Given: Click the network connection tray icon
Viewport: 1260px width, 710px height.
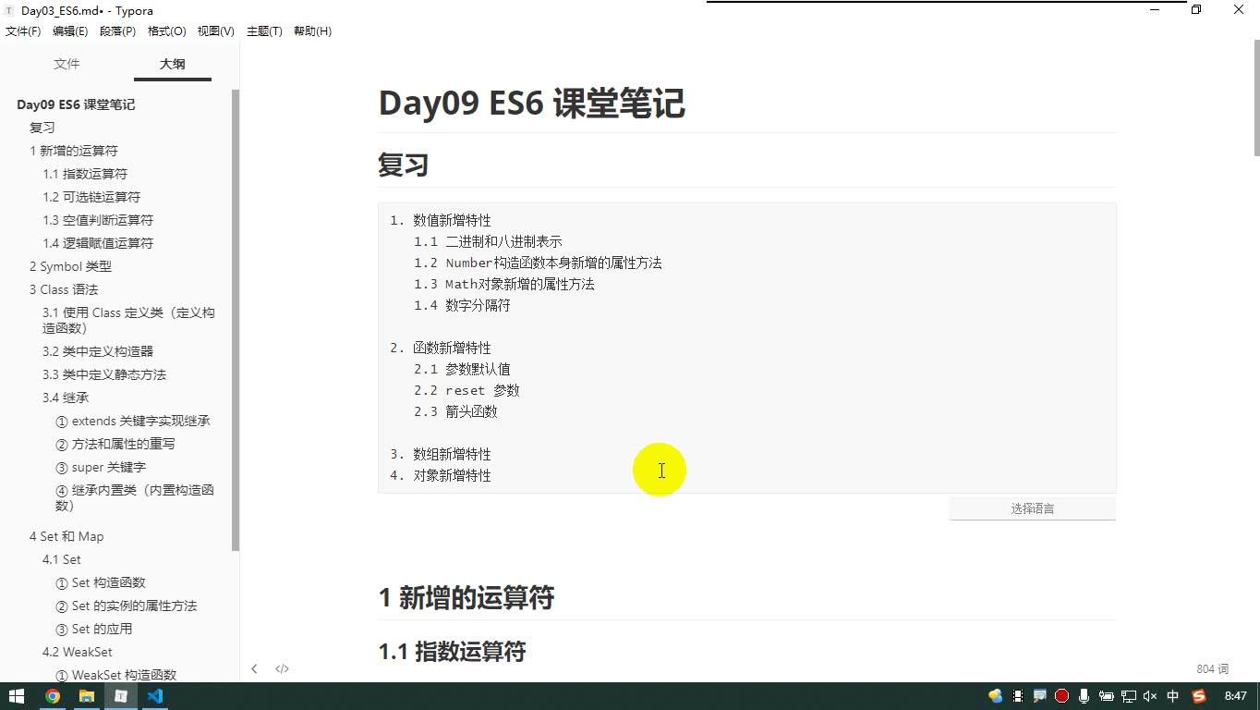Looking at the screenshot, I should 1129,696.
